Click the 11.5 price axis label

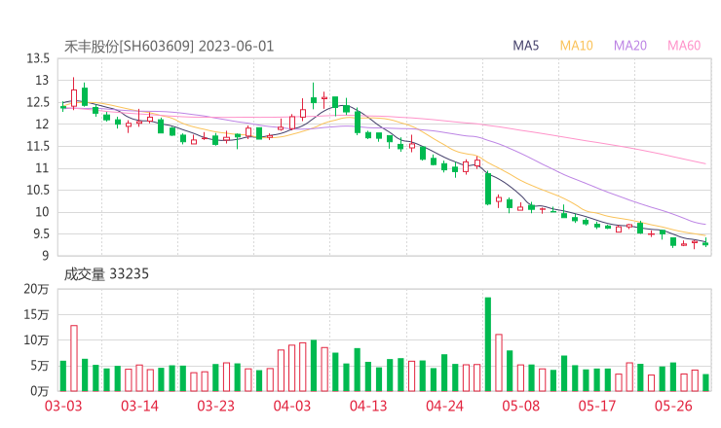point(38,146)
